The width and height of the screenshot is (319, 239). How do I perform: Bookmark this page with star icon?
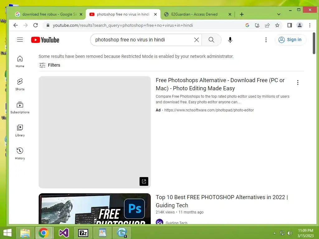point(277,25)
